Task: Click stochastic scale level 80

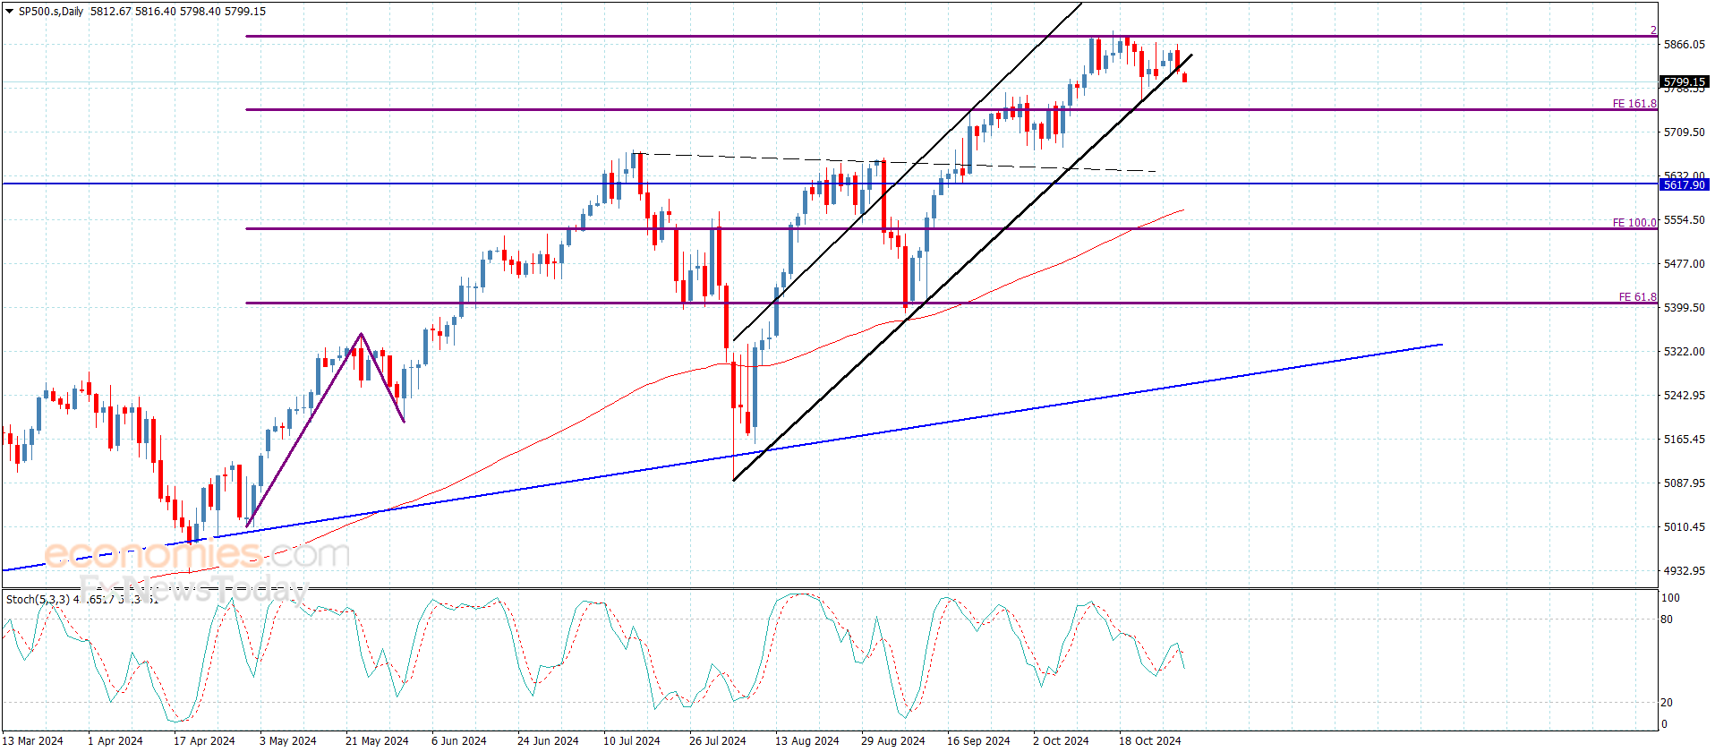Action: pyautogui.click(x=1667, y=619)
